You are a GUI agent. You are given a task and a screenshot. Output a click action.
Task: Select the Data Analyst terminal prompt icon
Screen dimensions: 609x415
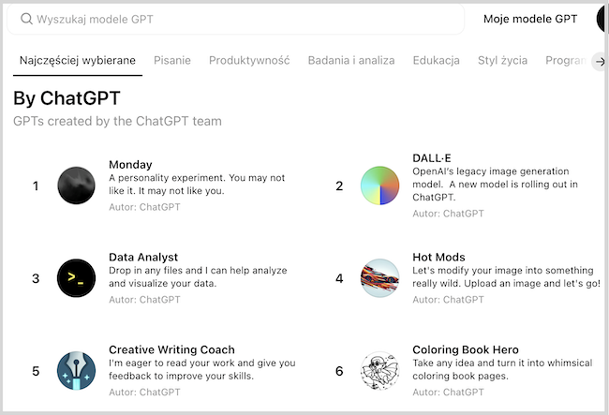point(76,278)
